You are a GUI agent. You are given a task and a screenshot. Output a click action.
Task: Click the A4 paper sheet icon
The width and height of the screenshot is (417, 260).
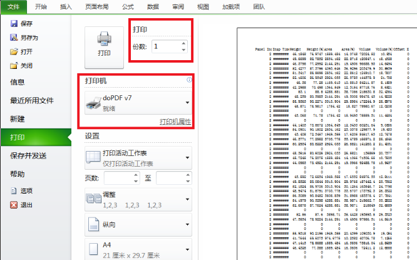pos(93,249)
